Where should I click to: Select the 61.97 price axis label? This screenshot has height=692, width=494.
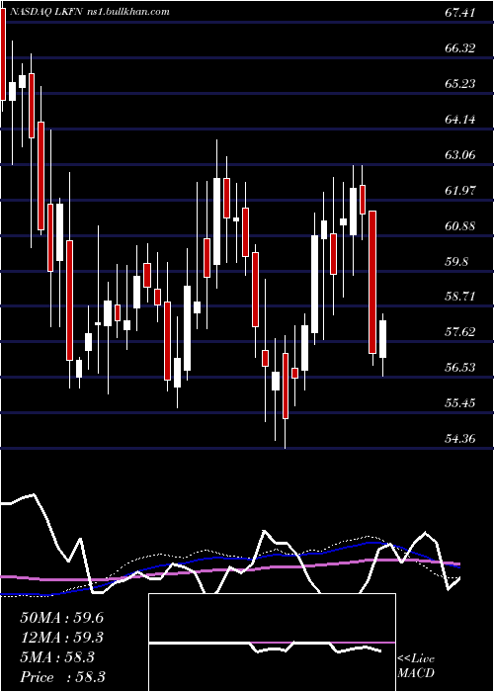click(459, 191)
